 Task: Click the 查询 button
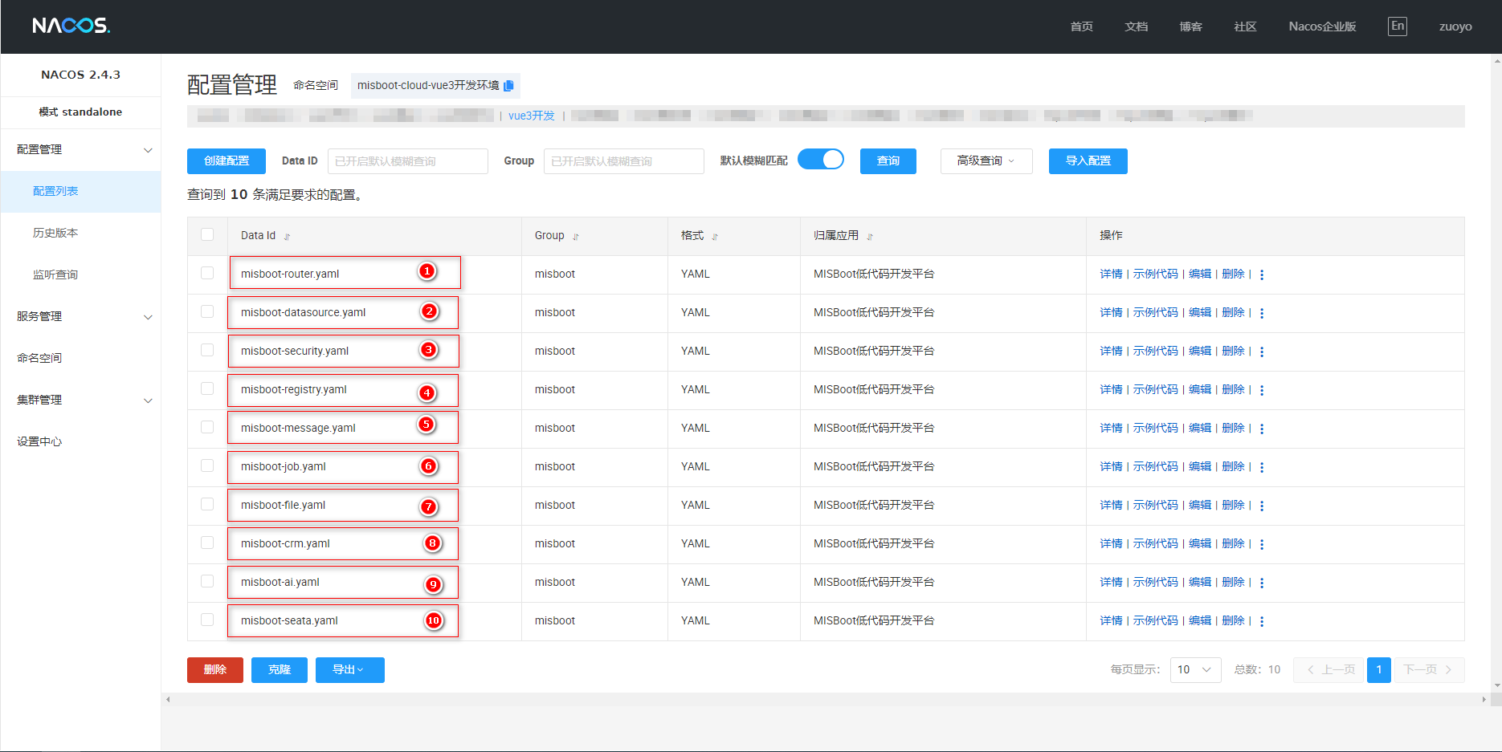(x=888, y=161)
